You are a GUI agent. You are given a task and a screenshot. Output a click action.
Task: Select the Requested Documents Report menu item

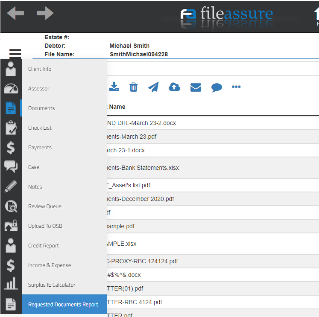pyautogui.click(x=64, y=304)
